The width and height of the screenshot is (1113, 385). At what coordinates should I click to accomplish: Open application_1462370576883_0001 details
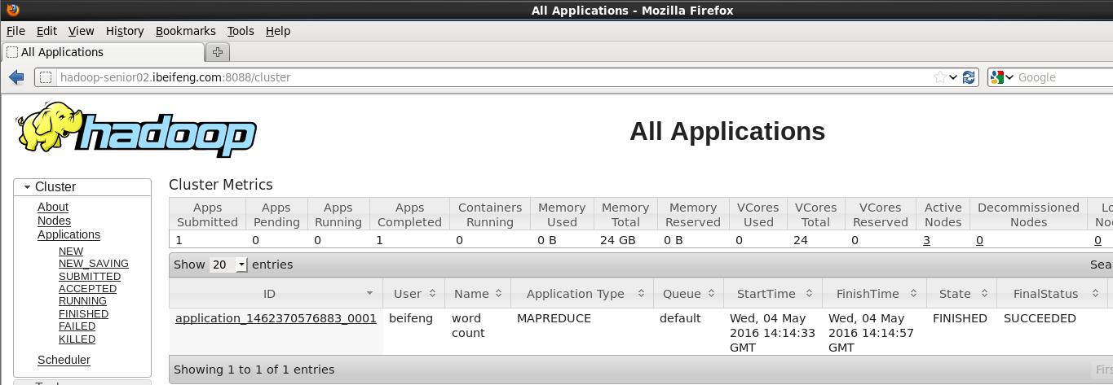[276, 318]
